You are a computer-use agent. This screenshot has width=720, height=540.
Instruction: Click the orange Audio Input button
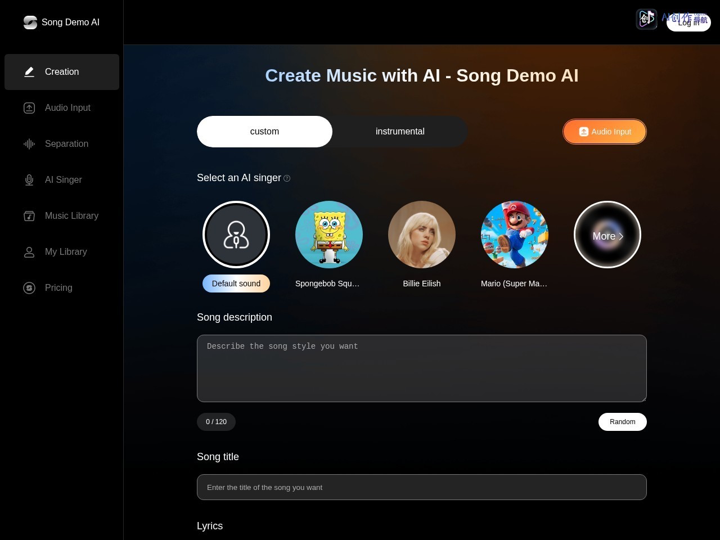(605, 132)
